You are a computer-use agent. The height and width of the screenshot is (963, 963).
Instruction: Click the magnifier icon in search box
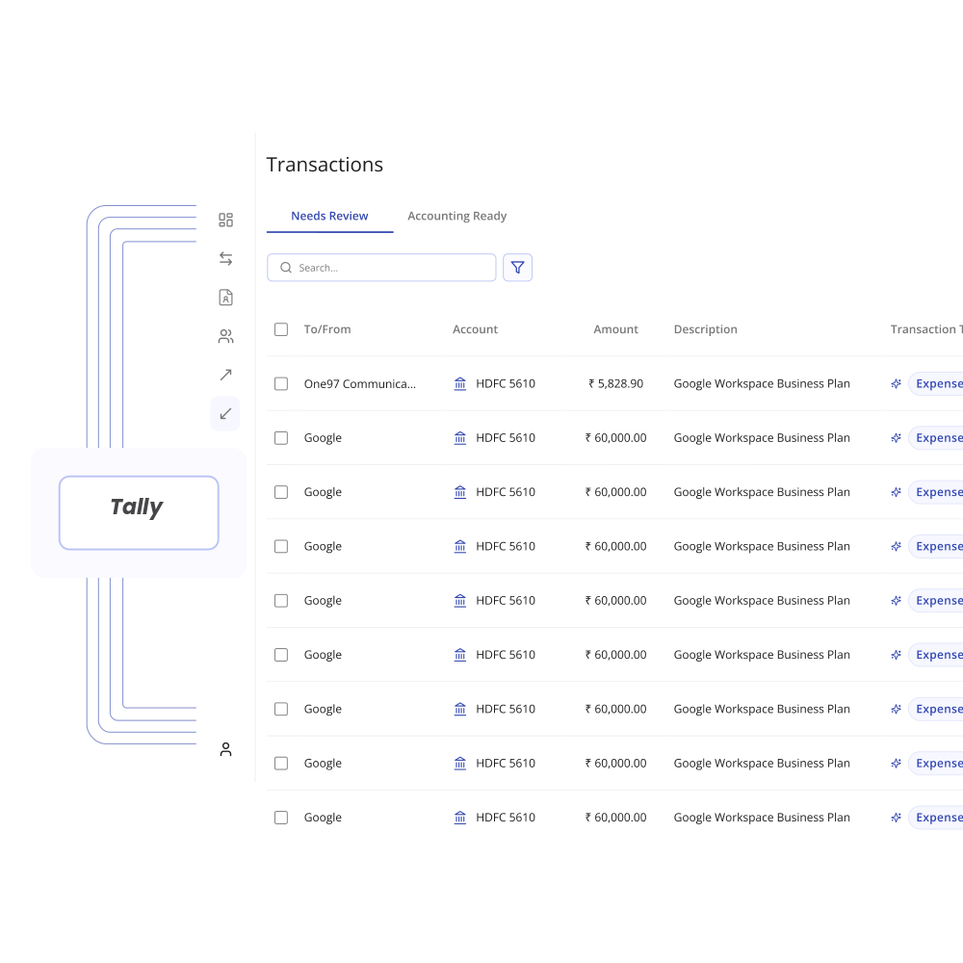(x=286, y=268)
